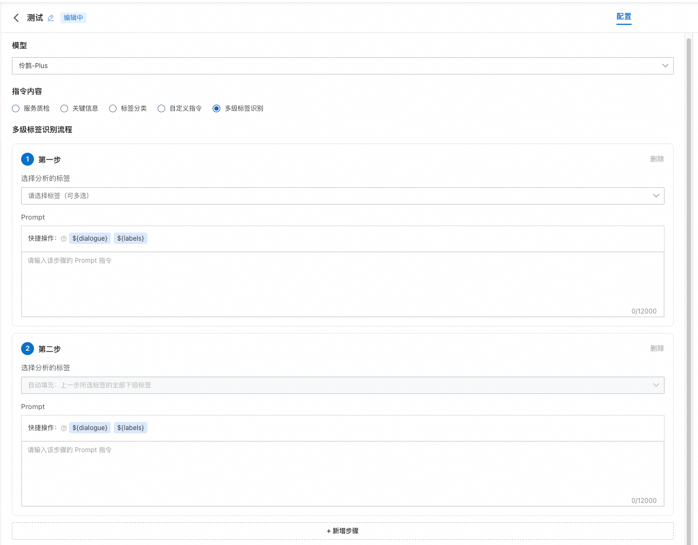Focus the step one Prompt text area
This screenshot has height=545, width=698.
pyautogui.click(x=343, y=284)
